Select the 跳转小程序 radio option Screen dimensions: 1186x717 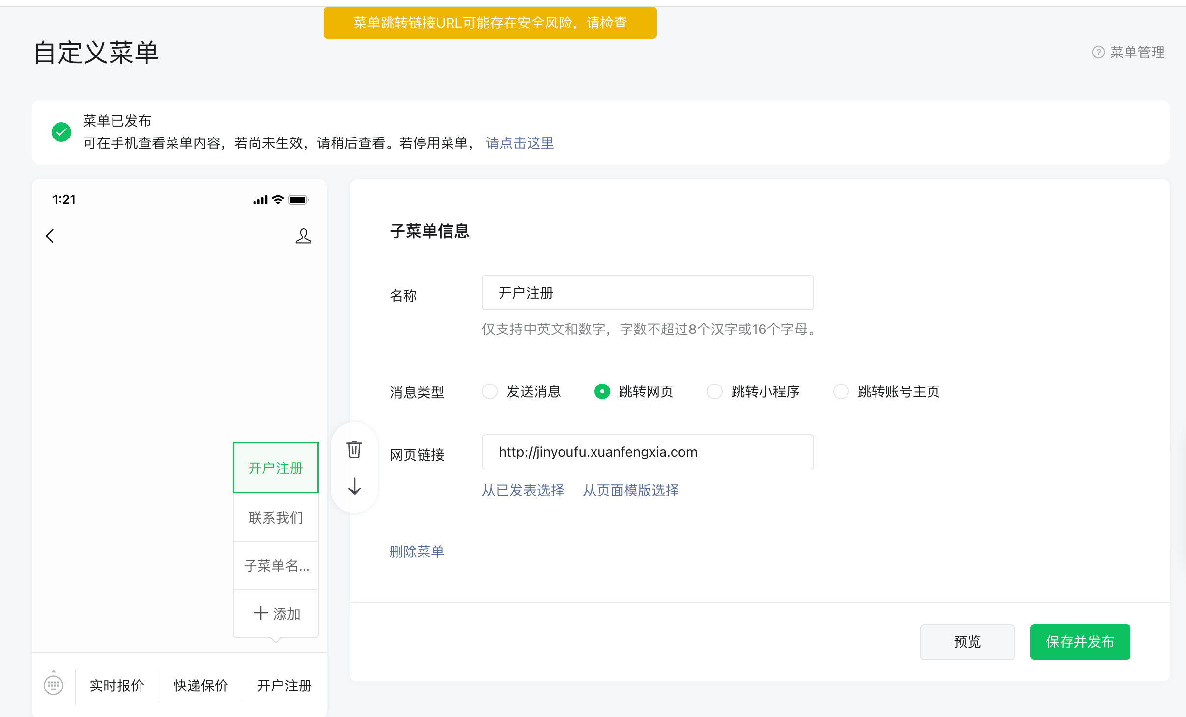714,391
